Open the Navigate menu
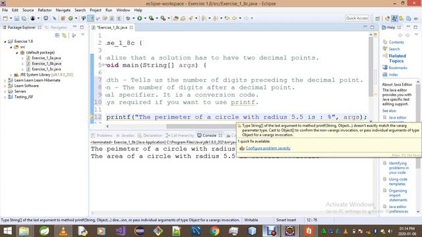The image size is (422, 237). [x=63, y=11]
